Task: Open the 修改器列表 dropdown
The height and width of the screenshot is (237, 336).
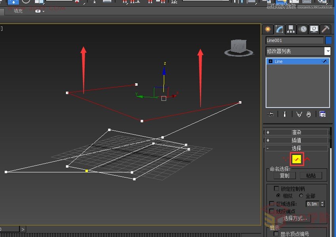Action: pos(327,51)
